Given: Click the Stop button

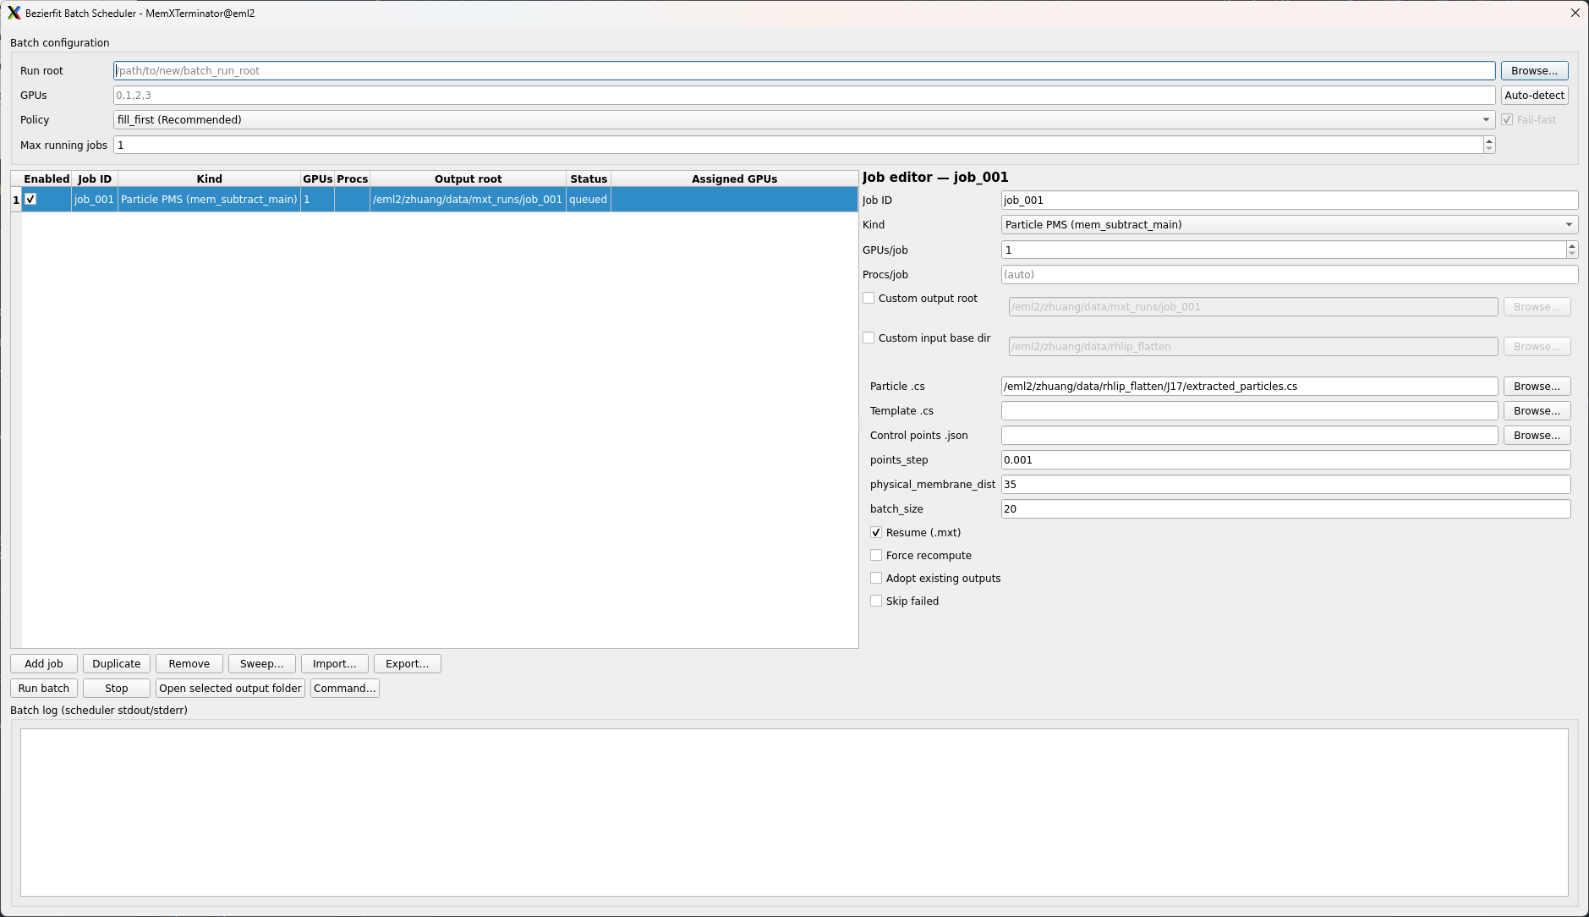Looking at the screenshot, I should pos(116,688).
